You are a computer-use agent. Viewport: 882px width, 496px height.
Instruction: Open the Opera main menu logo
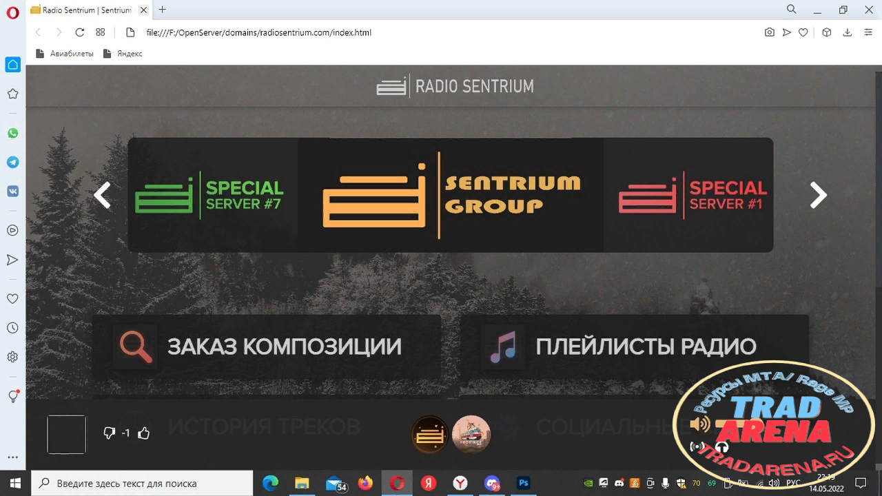(12, 13)
